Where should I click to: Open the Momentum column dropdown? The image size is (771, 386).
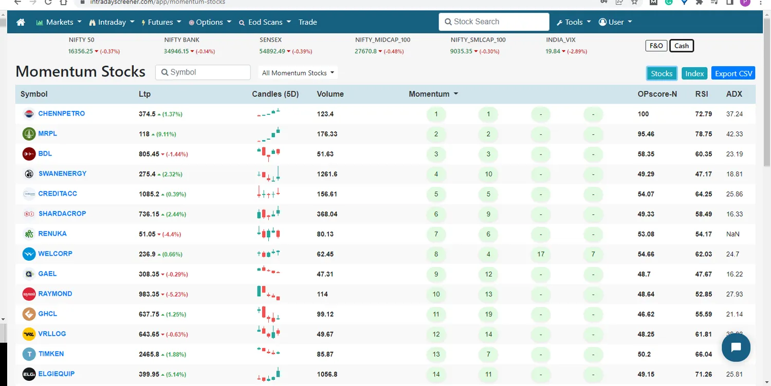coord(433,94)
